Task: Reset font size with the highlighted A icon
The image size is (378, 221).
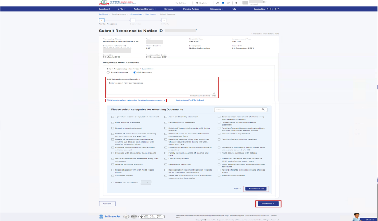Action: pos(223,3)
